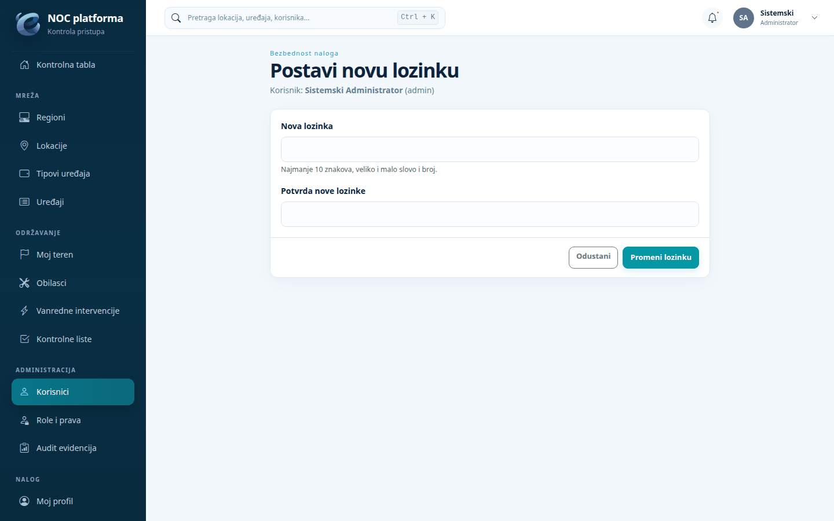Image resolution: width=834 pixels, height=521 pixels.
Task: Click the Moj teren flag icon
Action: (x=24, y=255)
